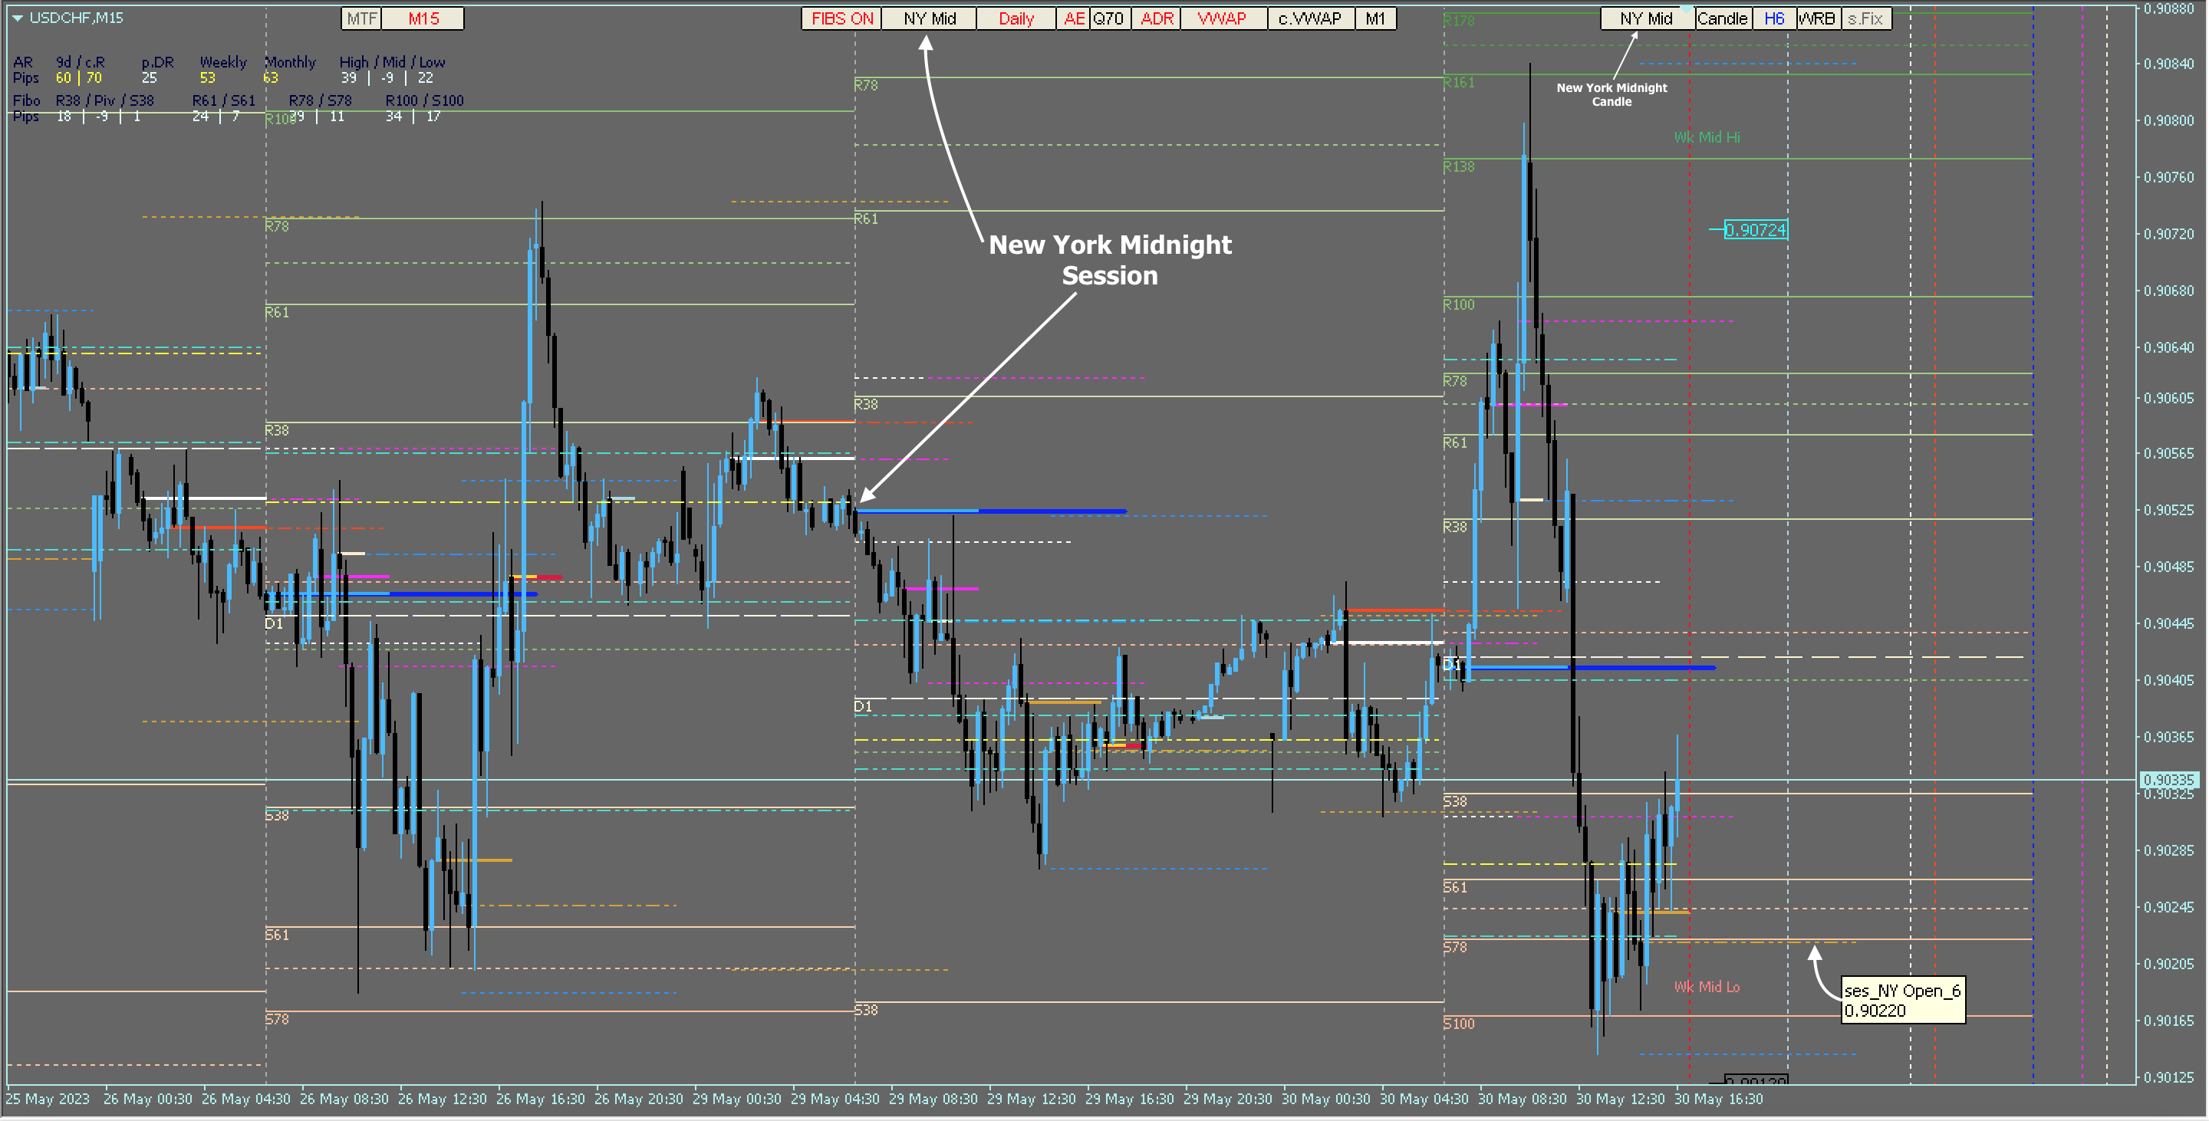Toggle the ADR button
The width and height of the screenshot is (2209, 1121).
coord(1156,19)
